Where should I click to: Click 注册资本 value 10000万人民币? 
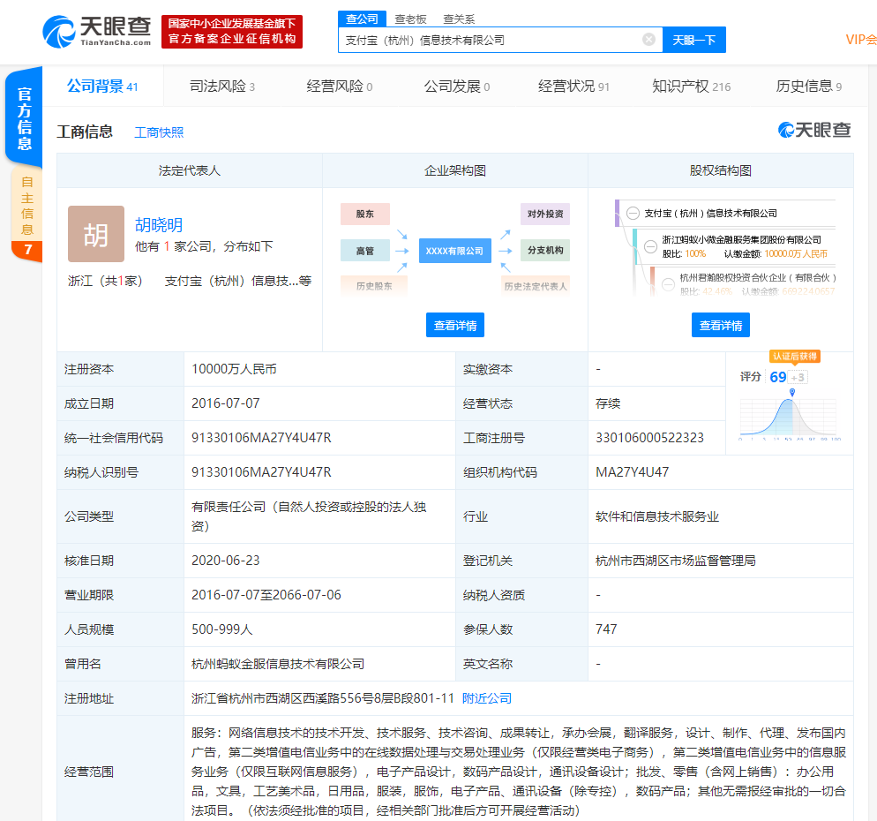[234, 369]
